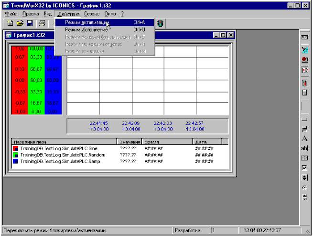Viewport: 313px width, 236px height.
Task: Click the red numeric display icon in right toolbar
Action: (304, 70)
